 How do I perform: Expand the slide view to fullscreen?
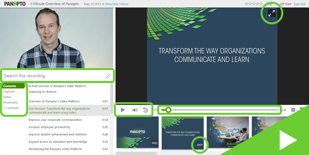click(271, 13)
